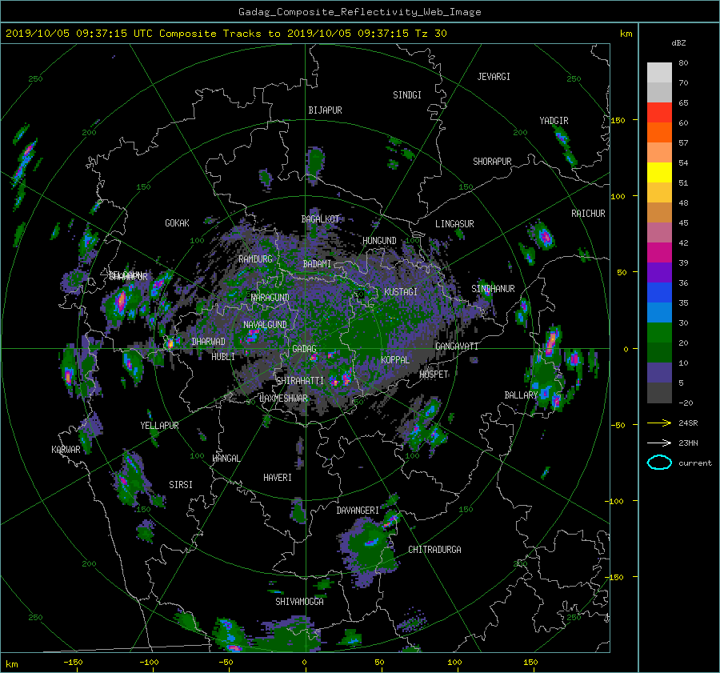The height and width of the screenshot is (673, 720).
Task: Click the RAMDURG city label
Action: tap(255, 259)
